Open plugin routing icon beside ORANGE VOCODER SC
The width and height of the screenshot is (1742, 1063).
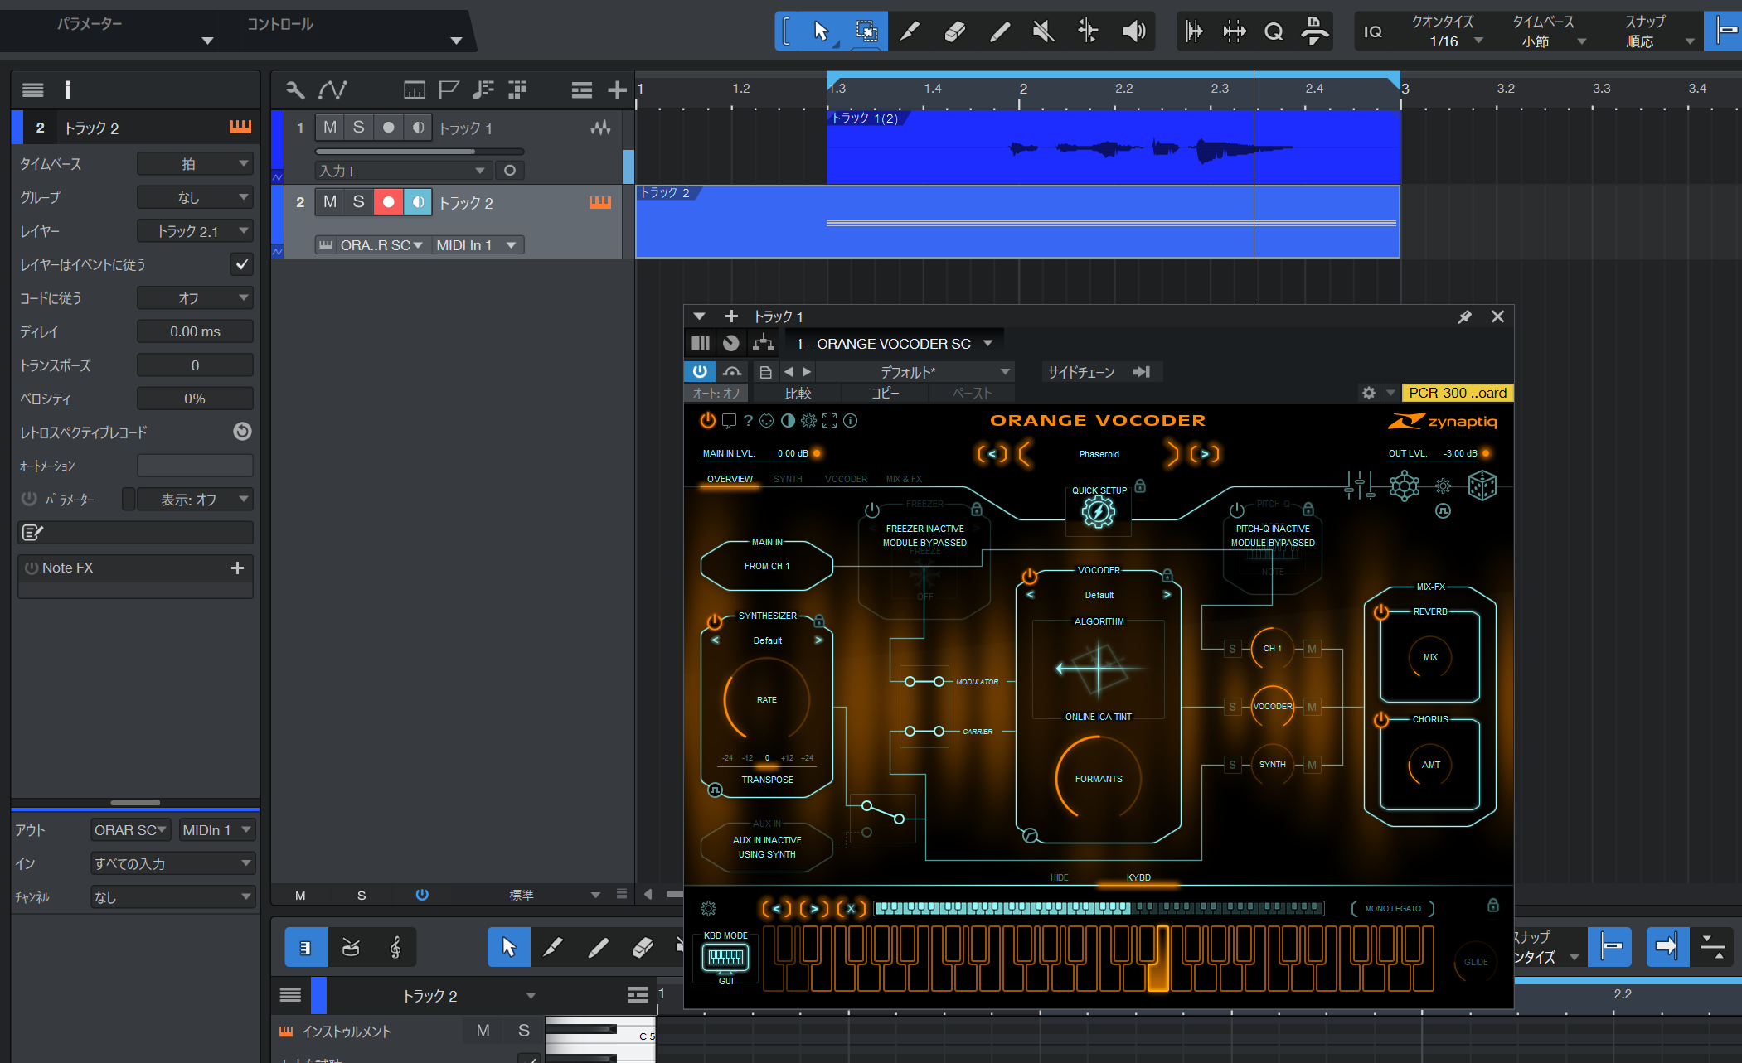[763, 343]
